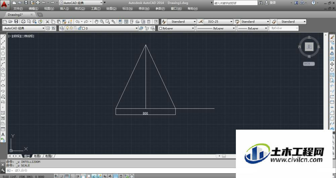Image resolution: width=336 pixels, height=178 pixels.
Task: Click the Zoom Previous icon
Action: tap(113, 21)
